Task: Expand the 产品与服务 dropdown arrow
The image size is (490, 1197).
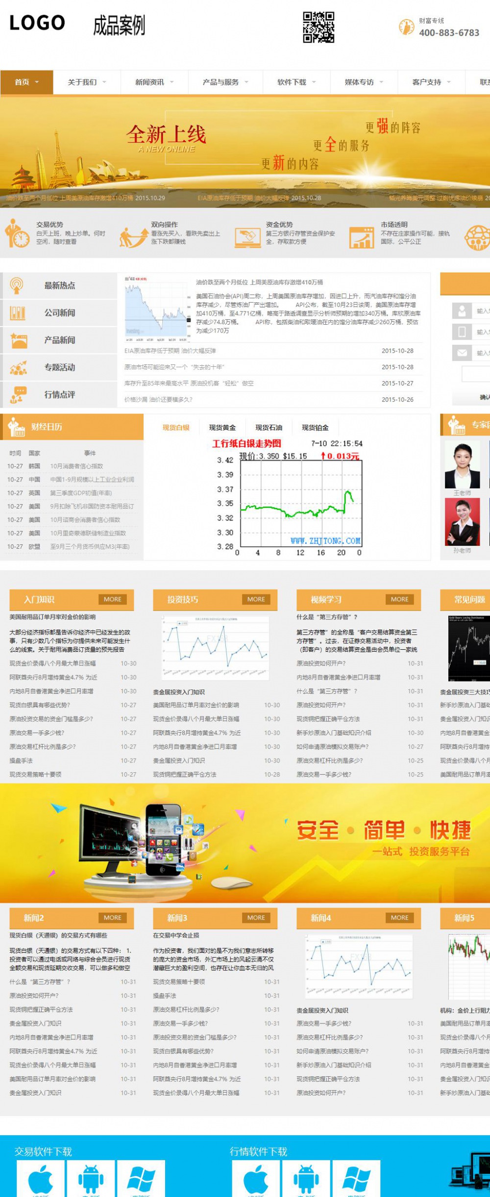Action: click(x=246, y=82)
